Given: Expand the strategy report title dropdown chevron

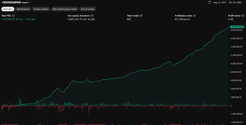Looking at the screenshot, I should click(x=30, y=3).
